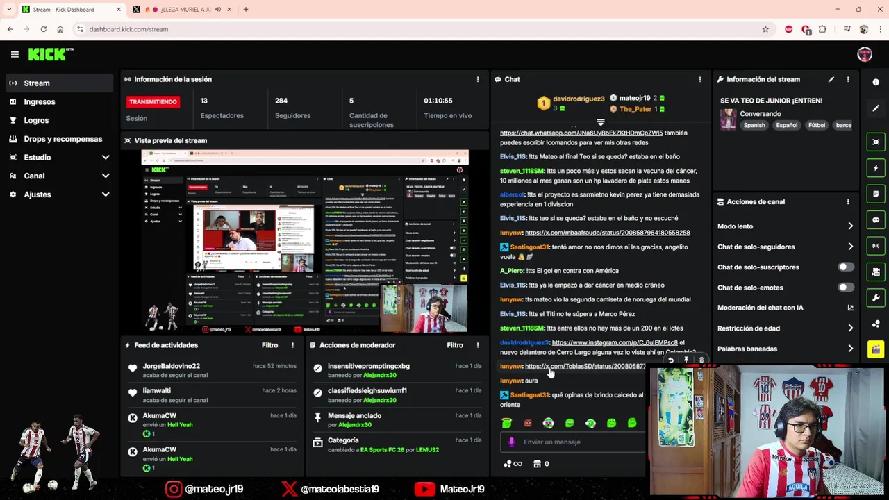Open Chat de solo-seguidores settings arrow
The height and width of the screenshot is (500, 889).
850,247
